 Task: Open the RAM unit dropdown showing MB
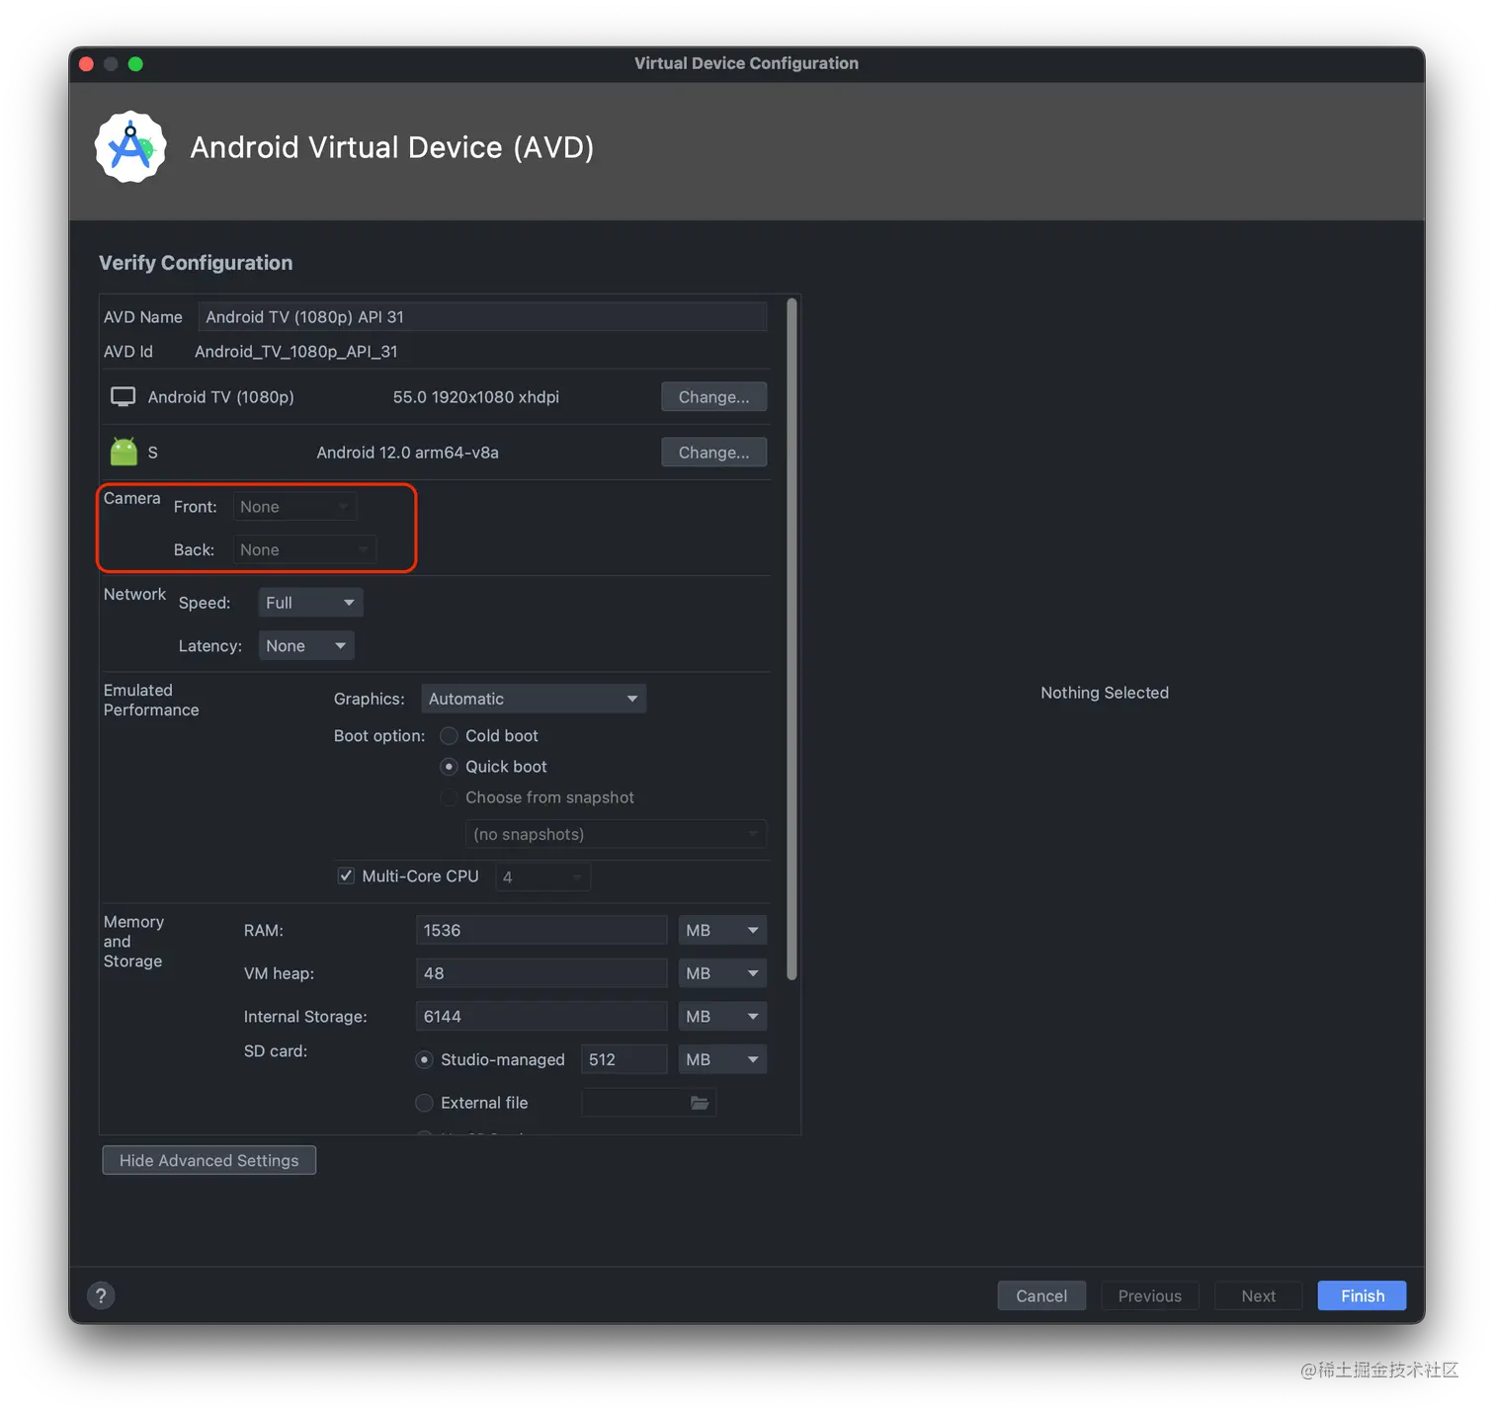pyautogui.click(x=721, y=930)
